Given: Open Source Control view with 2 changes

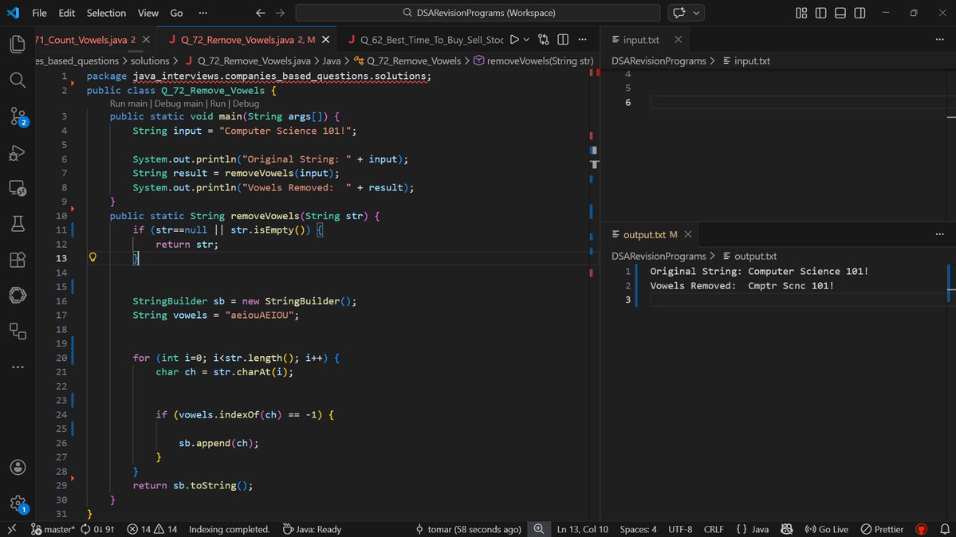Looking at the screenshot, I should 18,116.
